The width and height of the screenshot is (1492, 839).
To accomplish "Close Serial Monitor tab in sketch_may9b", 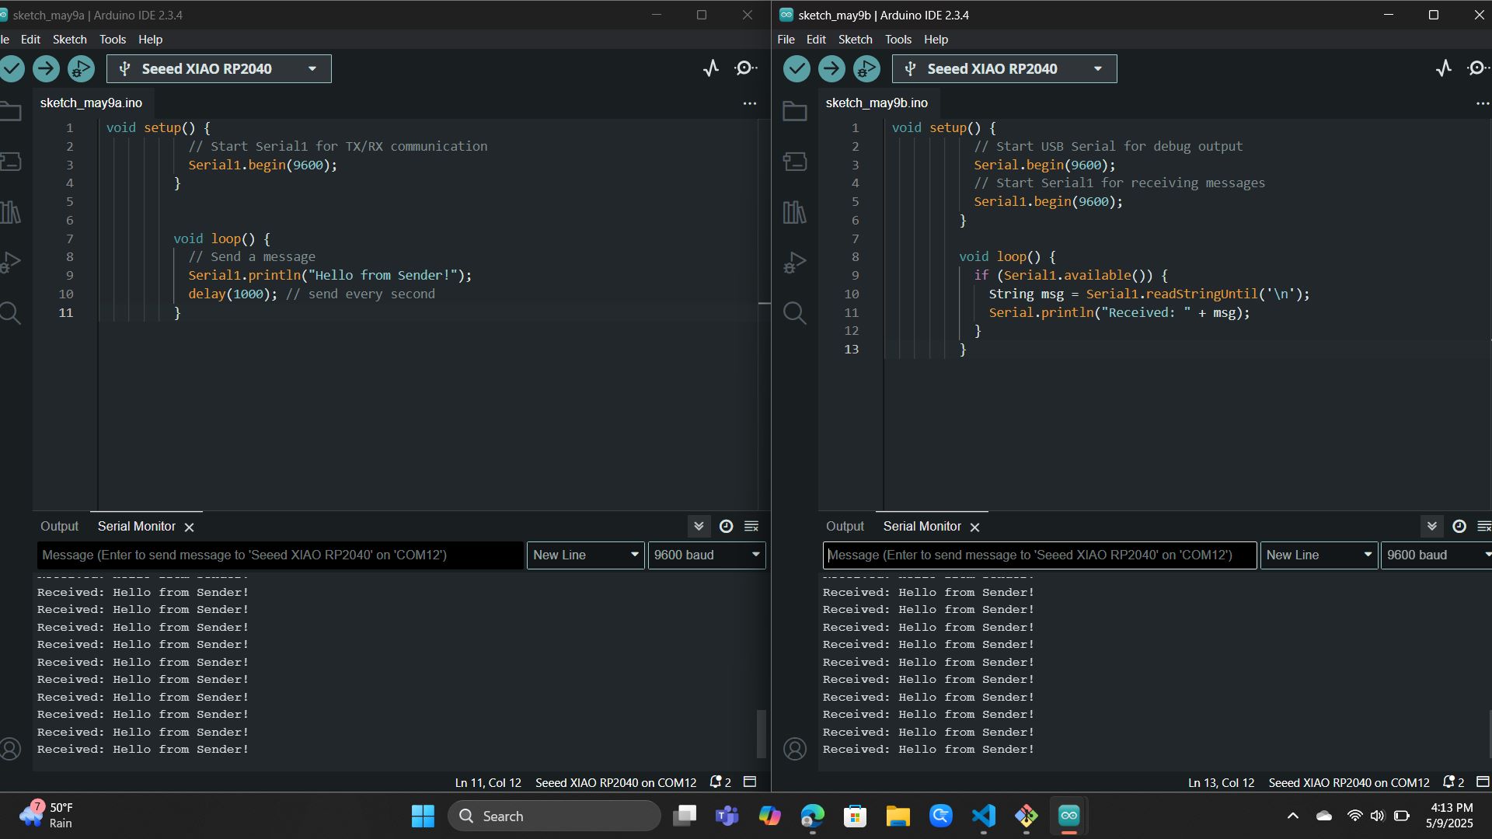I will 974,527.
